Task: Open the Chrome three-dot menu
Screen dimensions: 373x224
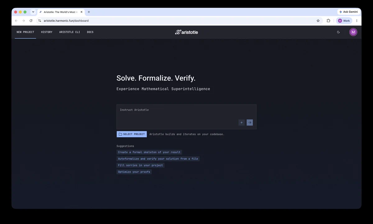Action: coord(357,21)
